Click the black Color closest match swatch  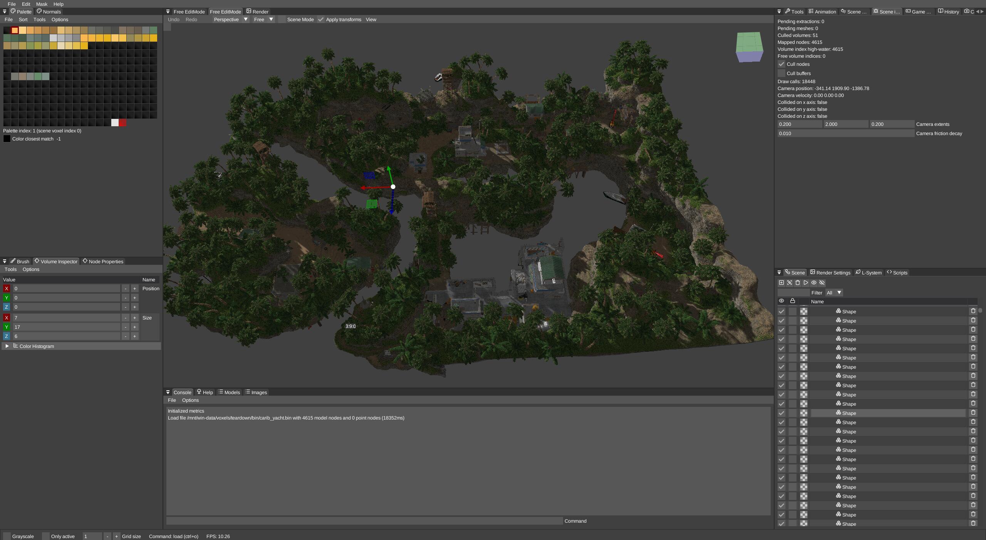[x=7, y=139]
